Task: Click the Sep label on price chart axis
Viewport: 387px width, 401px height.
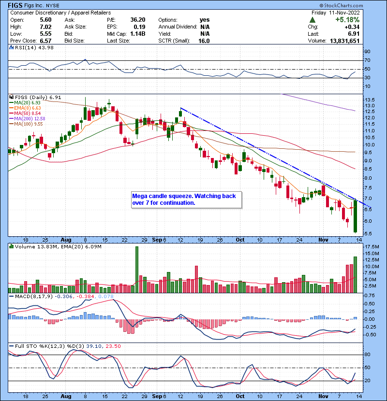Action: (x=157, y=240)
